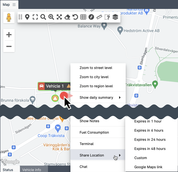The image size is (178, 172).
Task: Open the Map panel hamburger menu
Action: point(14,5)
